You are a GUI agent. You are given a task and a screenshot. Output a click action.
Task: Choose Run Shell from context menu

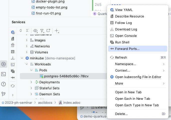pos(138,42)
